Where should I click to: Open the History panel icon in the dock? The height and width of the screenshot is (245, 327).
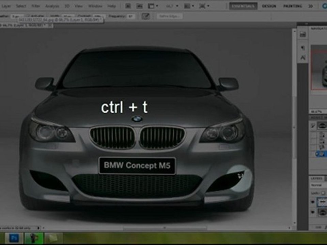[302, 34]
